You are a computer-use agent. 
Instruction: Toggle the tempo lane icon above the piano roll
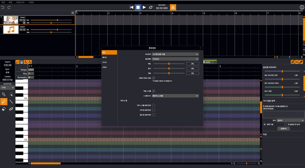point(18,62)
